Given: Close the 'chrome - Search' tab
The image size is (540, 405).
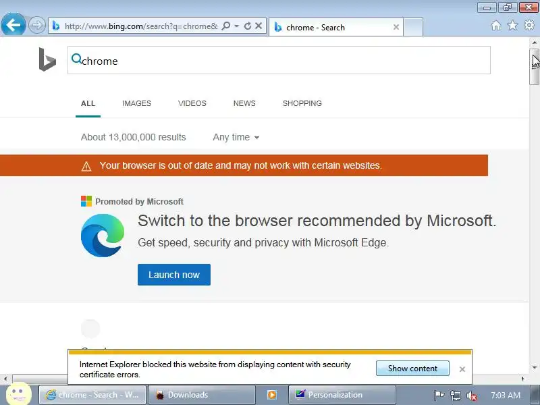Looking at the screenshot, I should (x=396, y=27).
